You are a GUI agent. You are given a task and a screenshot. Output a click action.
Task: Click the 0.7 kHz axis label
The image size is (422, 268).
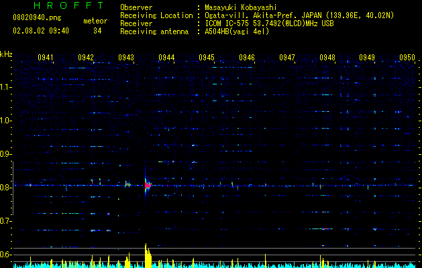[5, 221]
